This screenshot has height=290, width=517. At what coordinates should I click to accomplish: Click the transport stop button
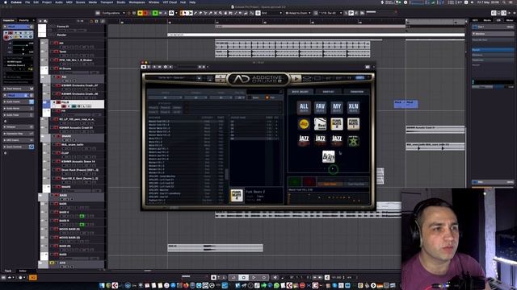(244, 277)
